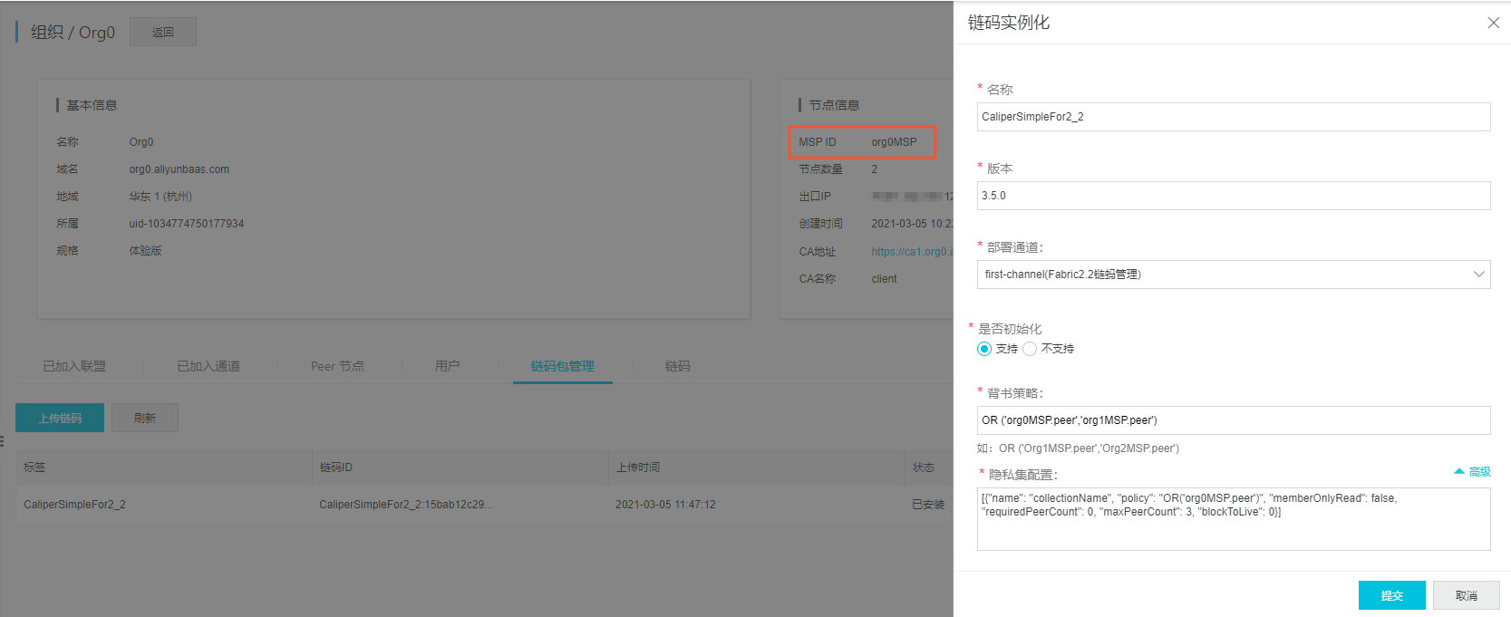The height and width of the screenshot is (617, 1511).
Task: Click the 返回 back button
Action: pos(163,32)
